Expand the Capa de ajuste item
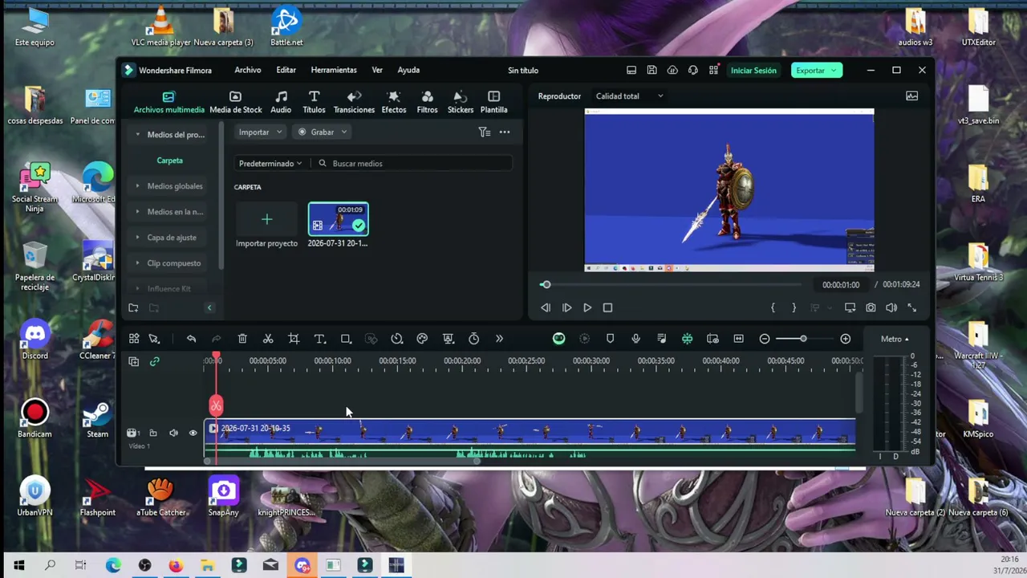This screenshot has width=1027, height=578. pos(167,238)
